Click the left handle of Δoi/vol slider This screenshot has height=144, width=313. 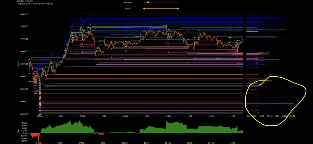click(144, 8)
